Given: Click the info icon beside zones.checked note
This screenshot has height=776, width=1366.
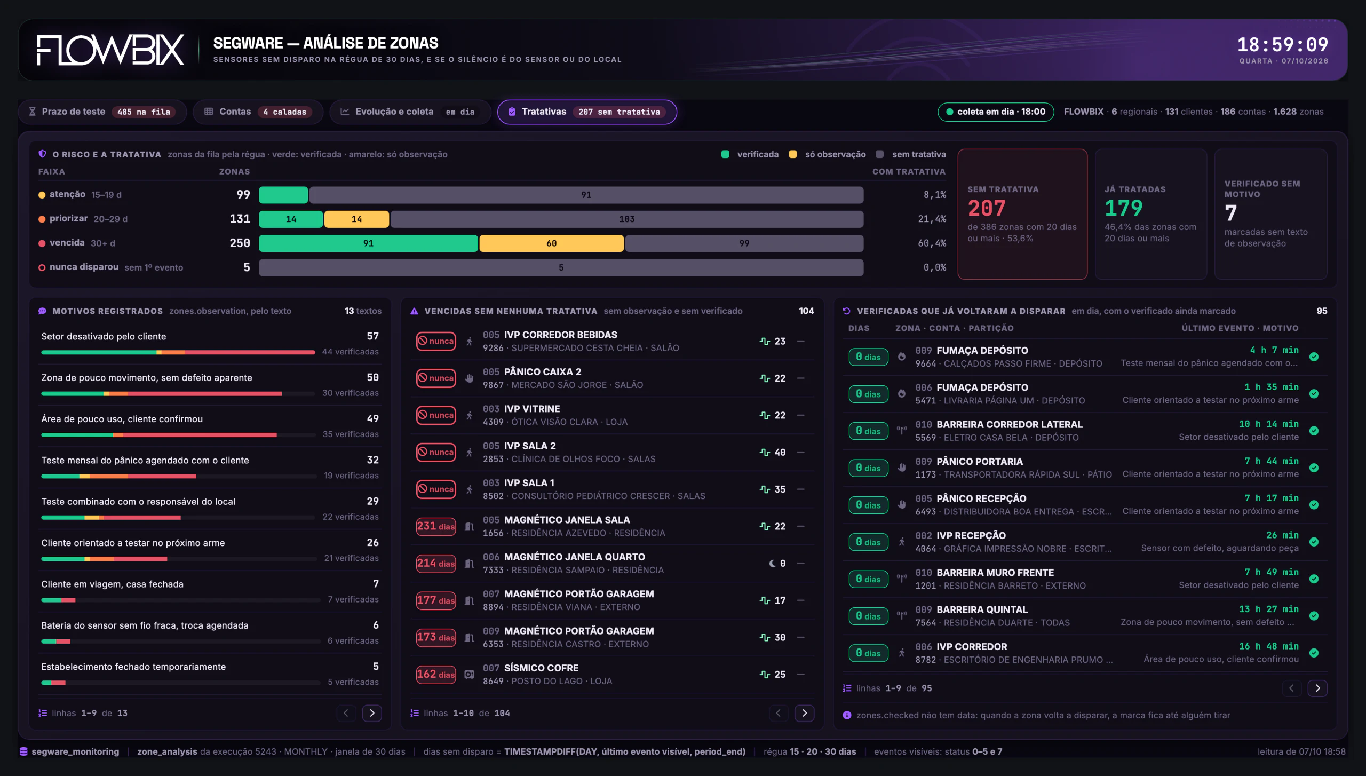Looking at the screenshot, I should coord(847,715).
